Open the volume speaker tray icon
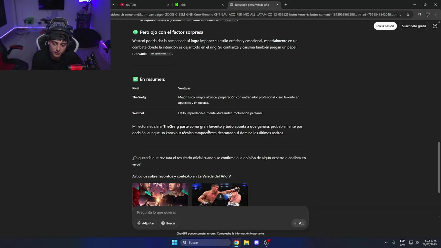 click(x=417, y=242)
